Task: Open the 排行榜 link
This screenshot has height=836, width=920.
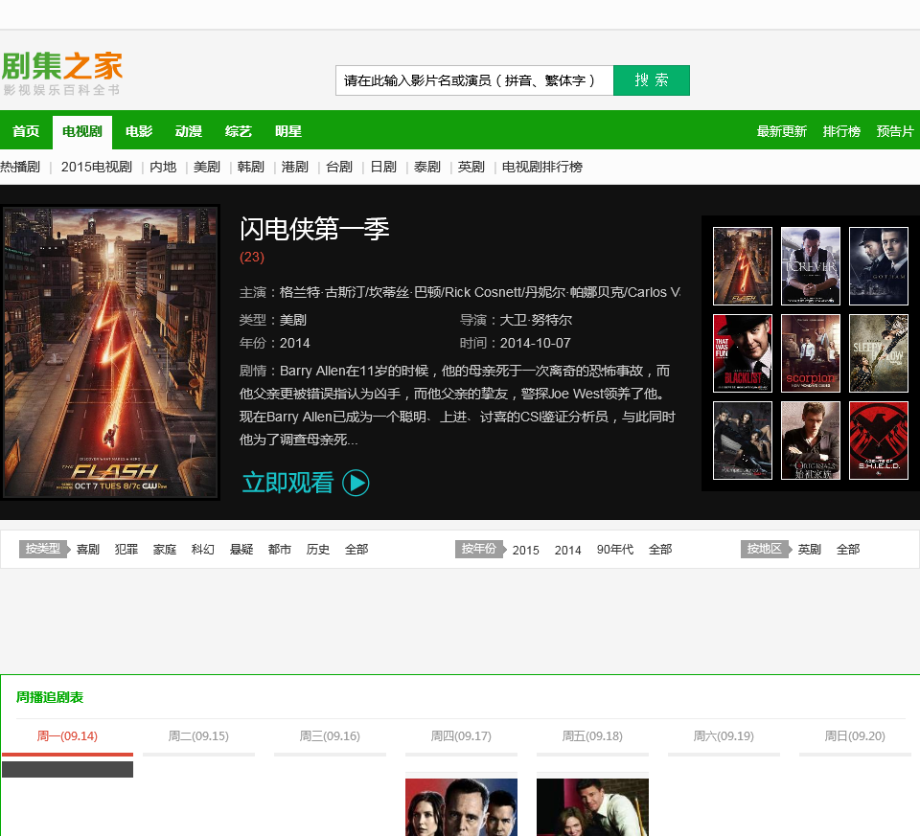Action: click(841, 131)
